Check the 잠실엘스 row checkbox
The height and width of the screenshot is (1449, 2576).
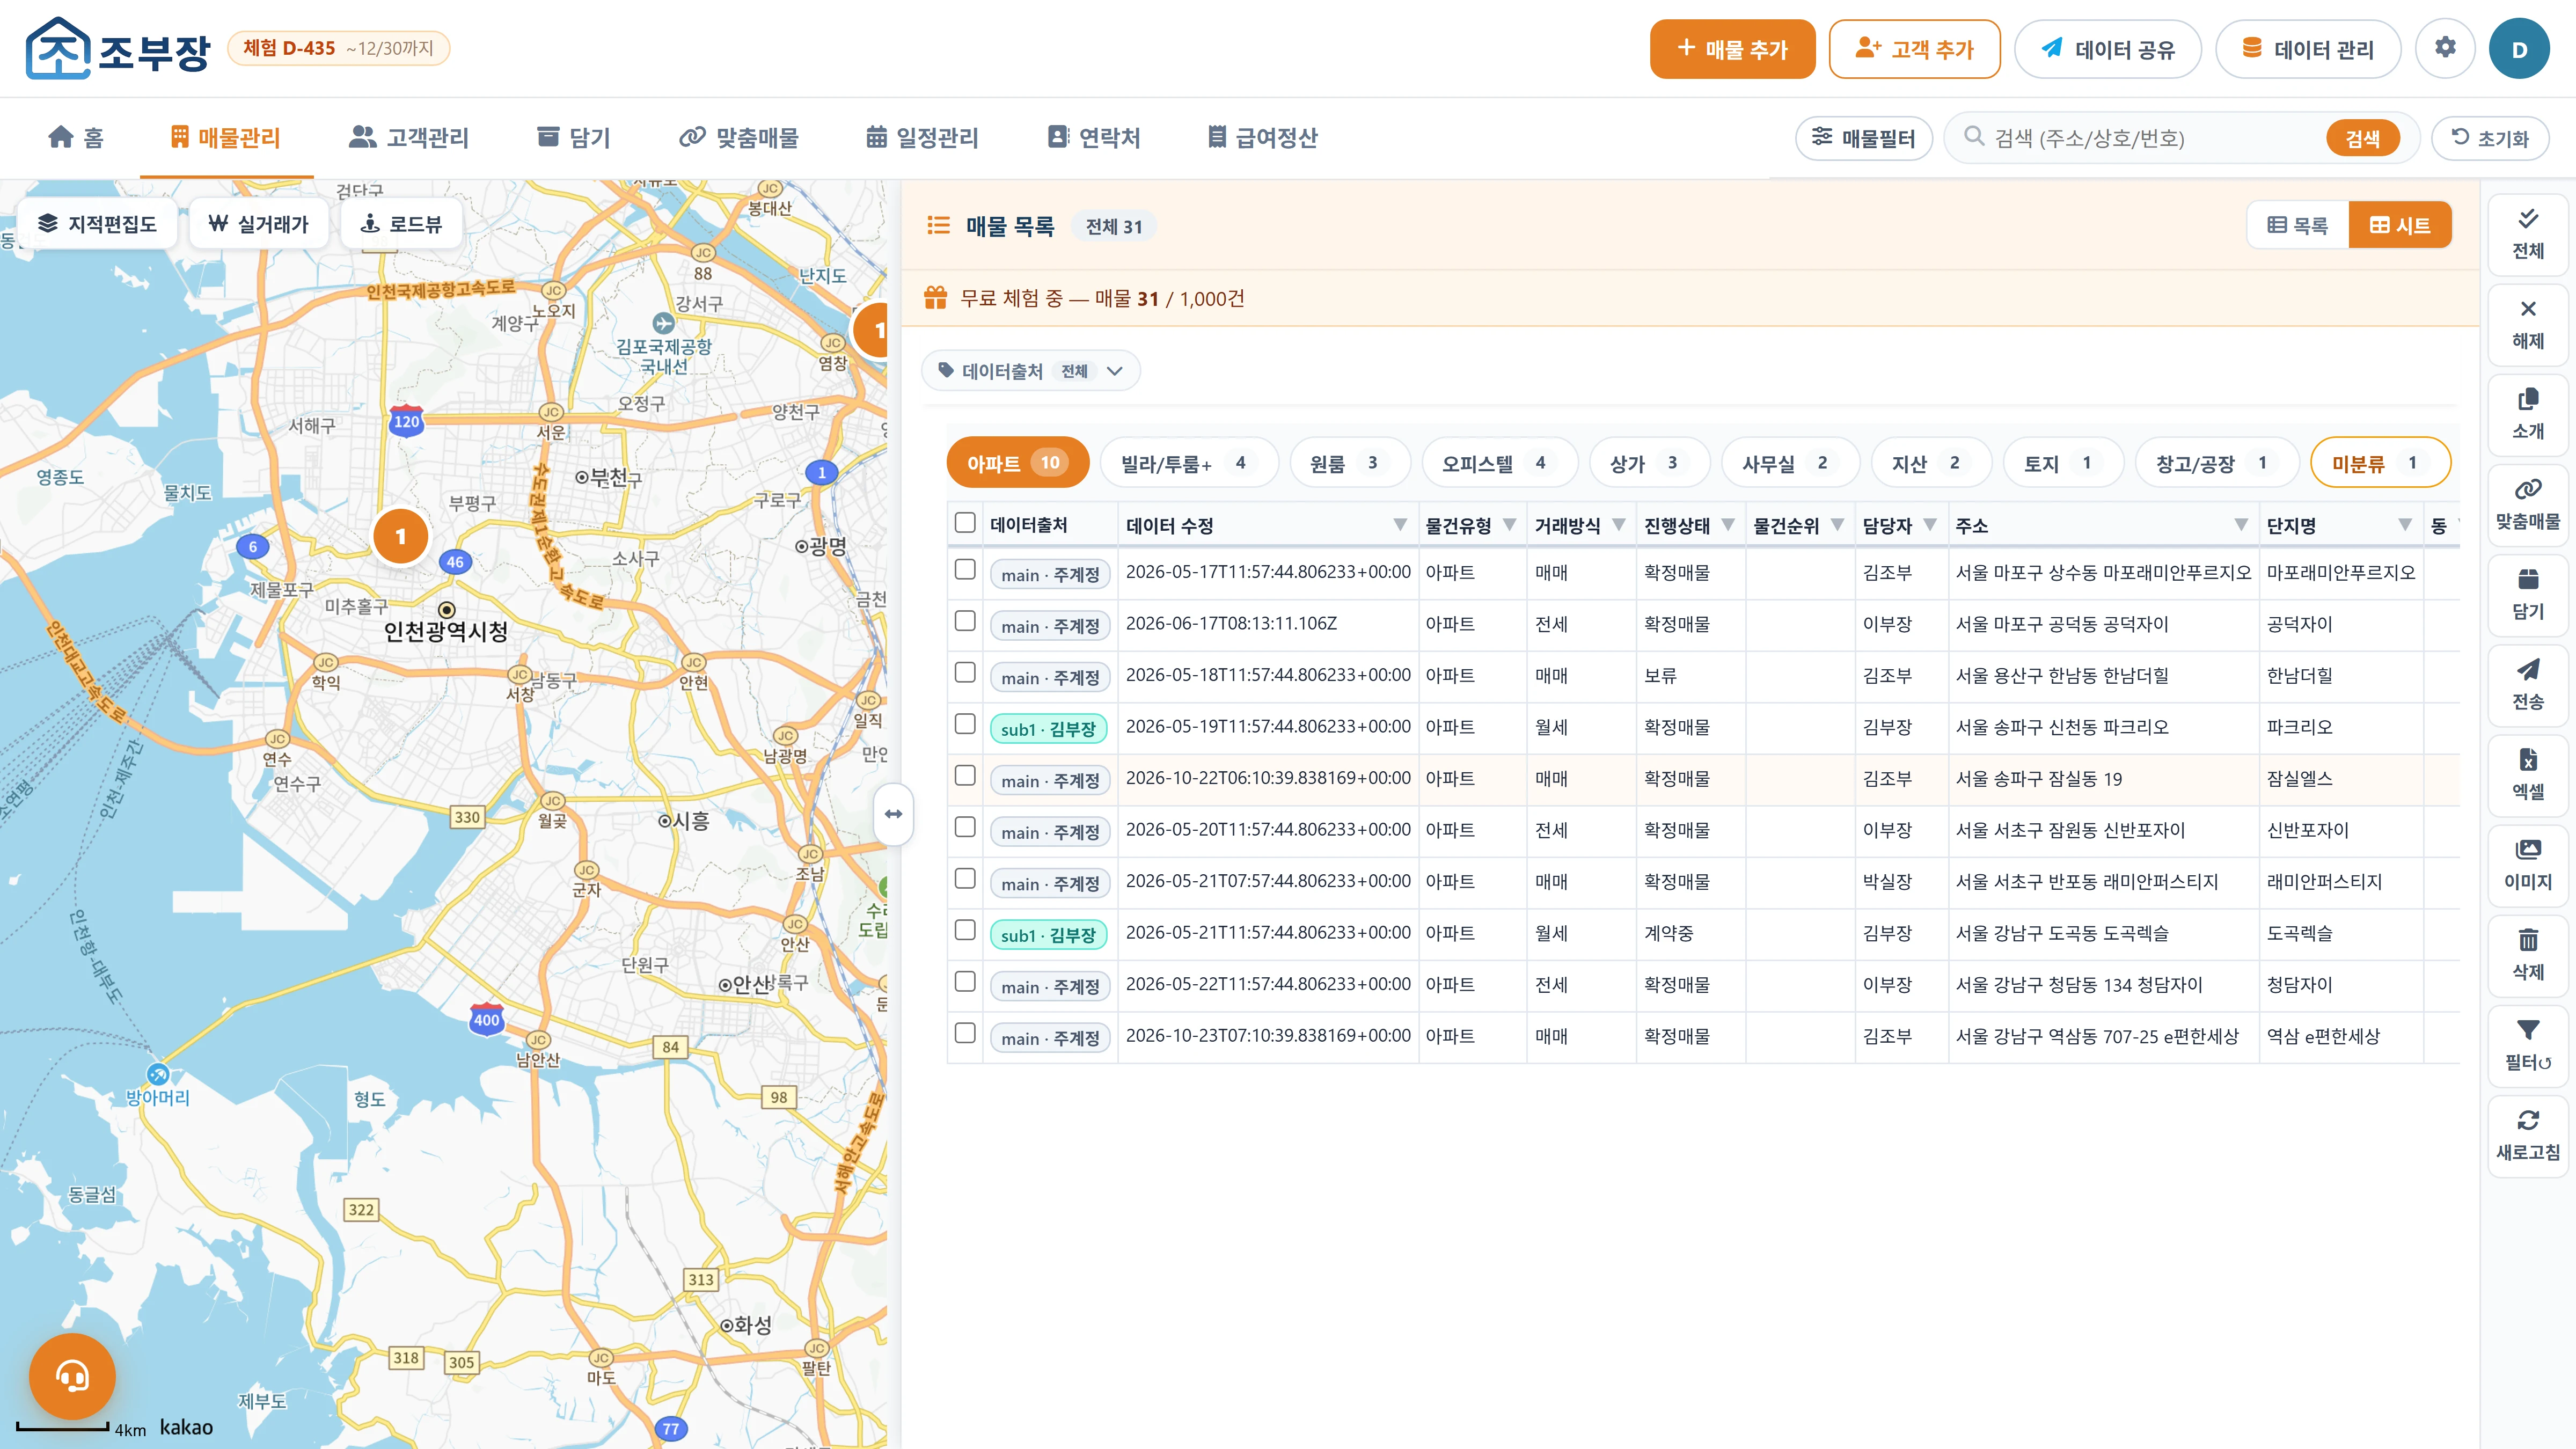pyautogui.click(x=965, y=775)
